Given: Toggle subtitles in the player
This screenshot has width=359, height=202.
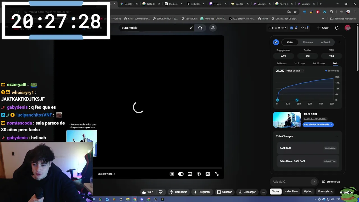Looking at the screenshot, I should pos(190,174).
